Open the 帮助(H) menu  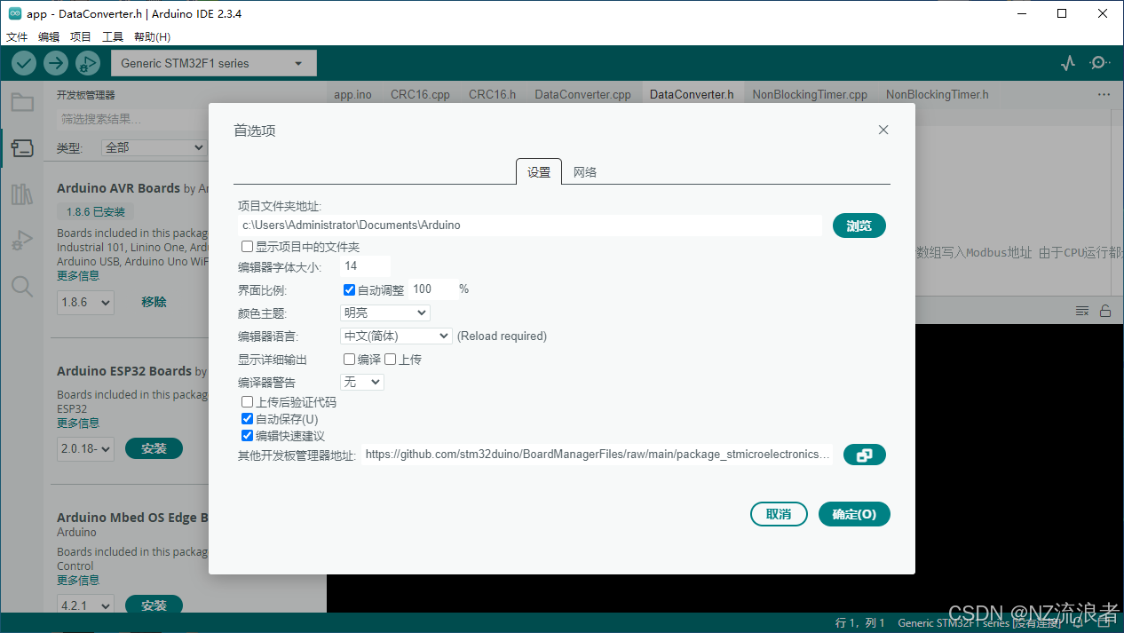[x=152, y=36]
